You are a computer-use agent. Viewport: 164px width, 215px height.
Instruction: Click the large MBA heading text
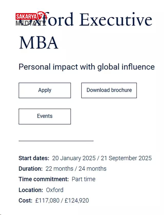(x=38, y=43)
